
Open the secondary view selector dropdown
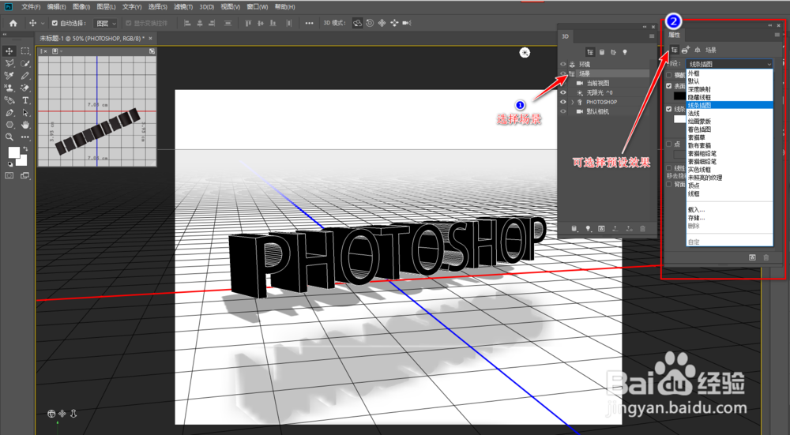(57, 51)
